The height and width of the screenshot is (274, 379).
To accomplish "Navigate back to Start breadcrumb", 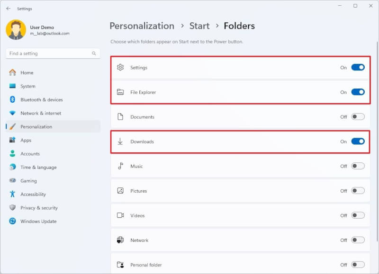I will (199, 26).
